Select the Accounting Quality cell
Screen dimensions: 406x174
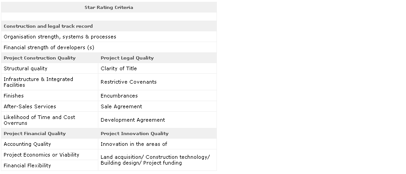(49, 144)
